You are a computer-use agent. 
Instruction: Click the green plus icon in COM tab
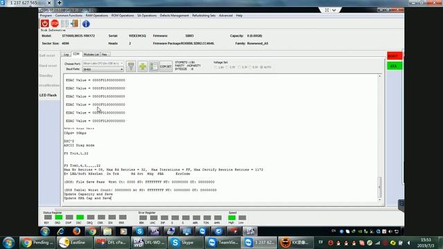[143, 66]
